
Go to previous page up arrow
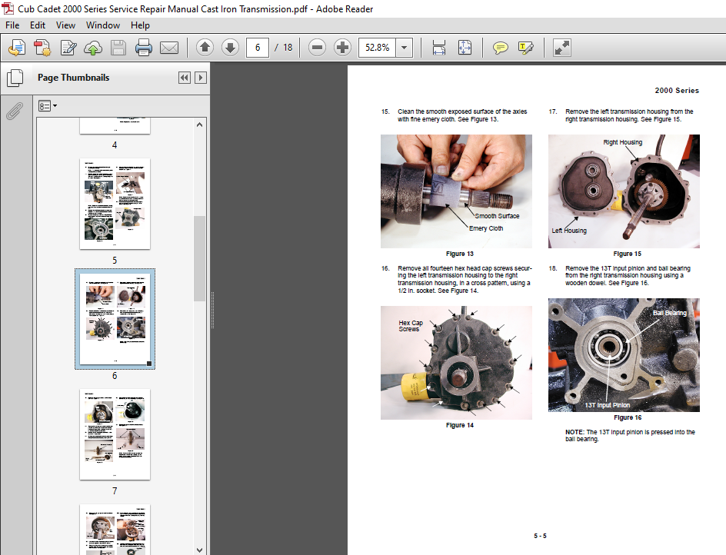click(x=205, y=47)
